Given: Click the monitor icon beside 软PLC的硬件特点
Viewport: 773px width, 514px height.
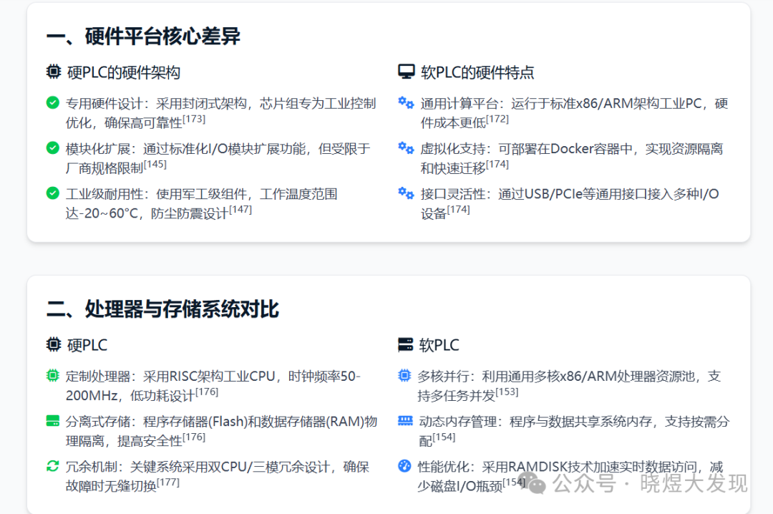Looking at the screenshot, I should point(407,72).
